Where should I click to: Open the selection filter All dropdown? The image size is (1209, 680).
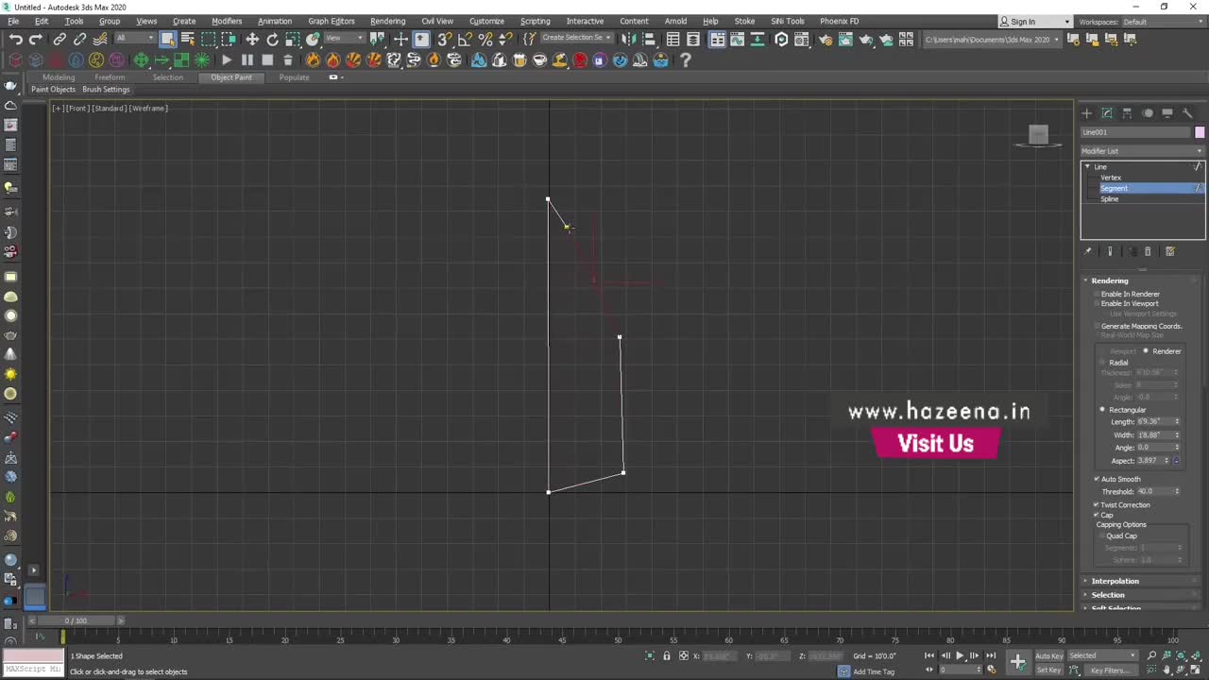(x=136, y=38)
